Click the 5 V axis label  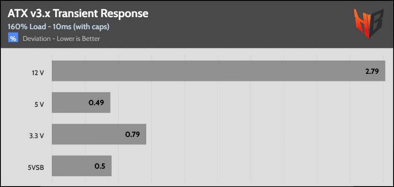40,105
